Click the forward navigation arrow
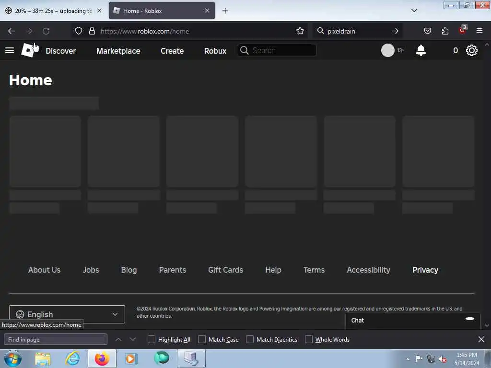 [29, 31]
